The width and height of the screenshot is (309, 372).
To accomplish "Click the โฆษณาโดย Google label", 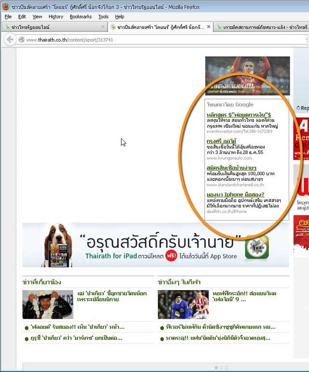I will coord(230,104).
